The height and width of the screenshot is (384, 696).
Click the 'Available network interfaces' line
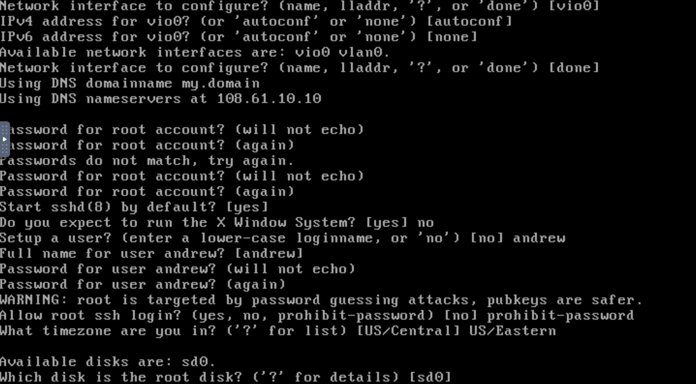coord(195,52)
